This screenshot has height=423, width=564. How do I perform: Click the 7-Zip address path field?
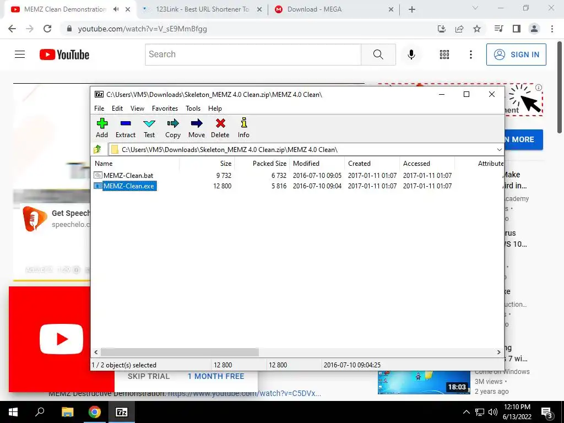[x=302, y=150]
